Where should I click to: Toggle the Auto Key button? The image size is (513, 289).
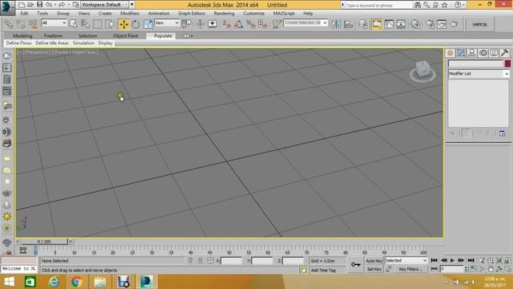tap(374, 261)
